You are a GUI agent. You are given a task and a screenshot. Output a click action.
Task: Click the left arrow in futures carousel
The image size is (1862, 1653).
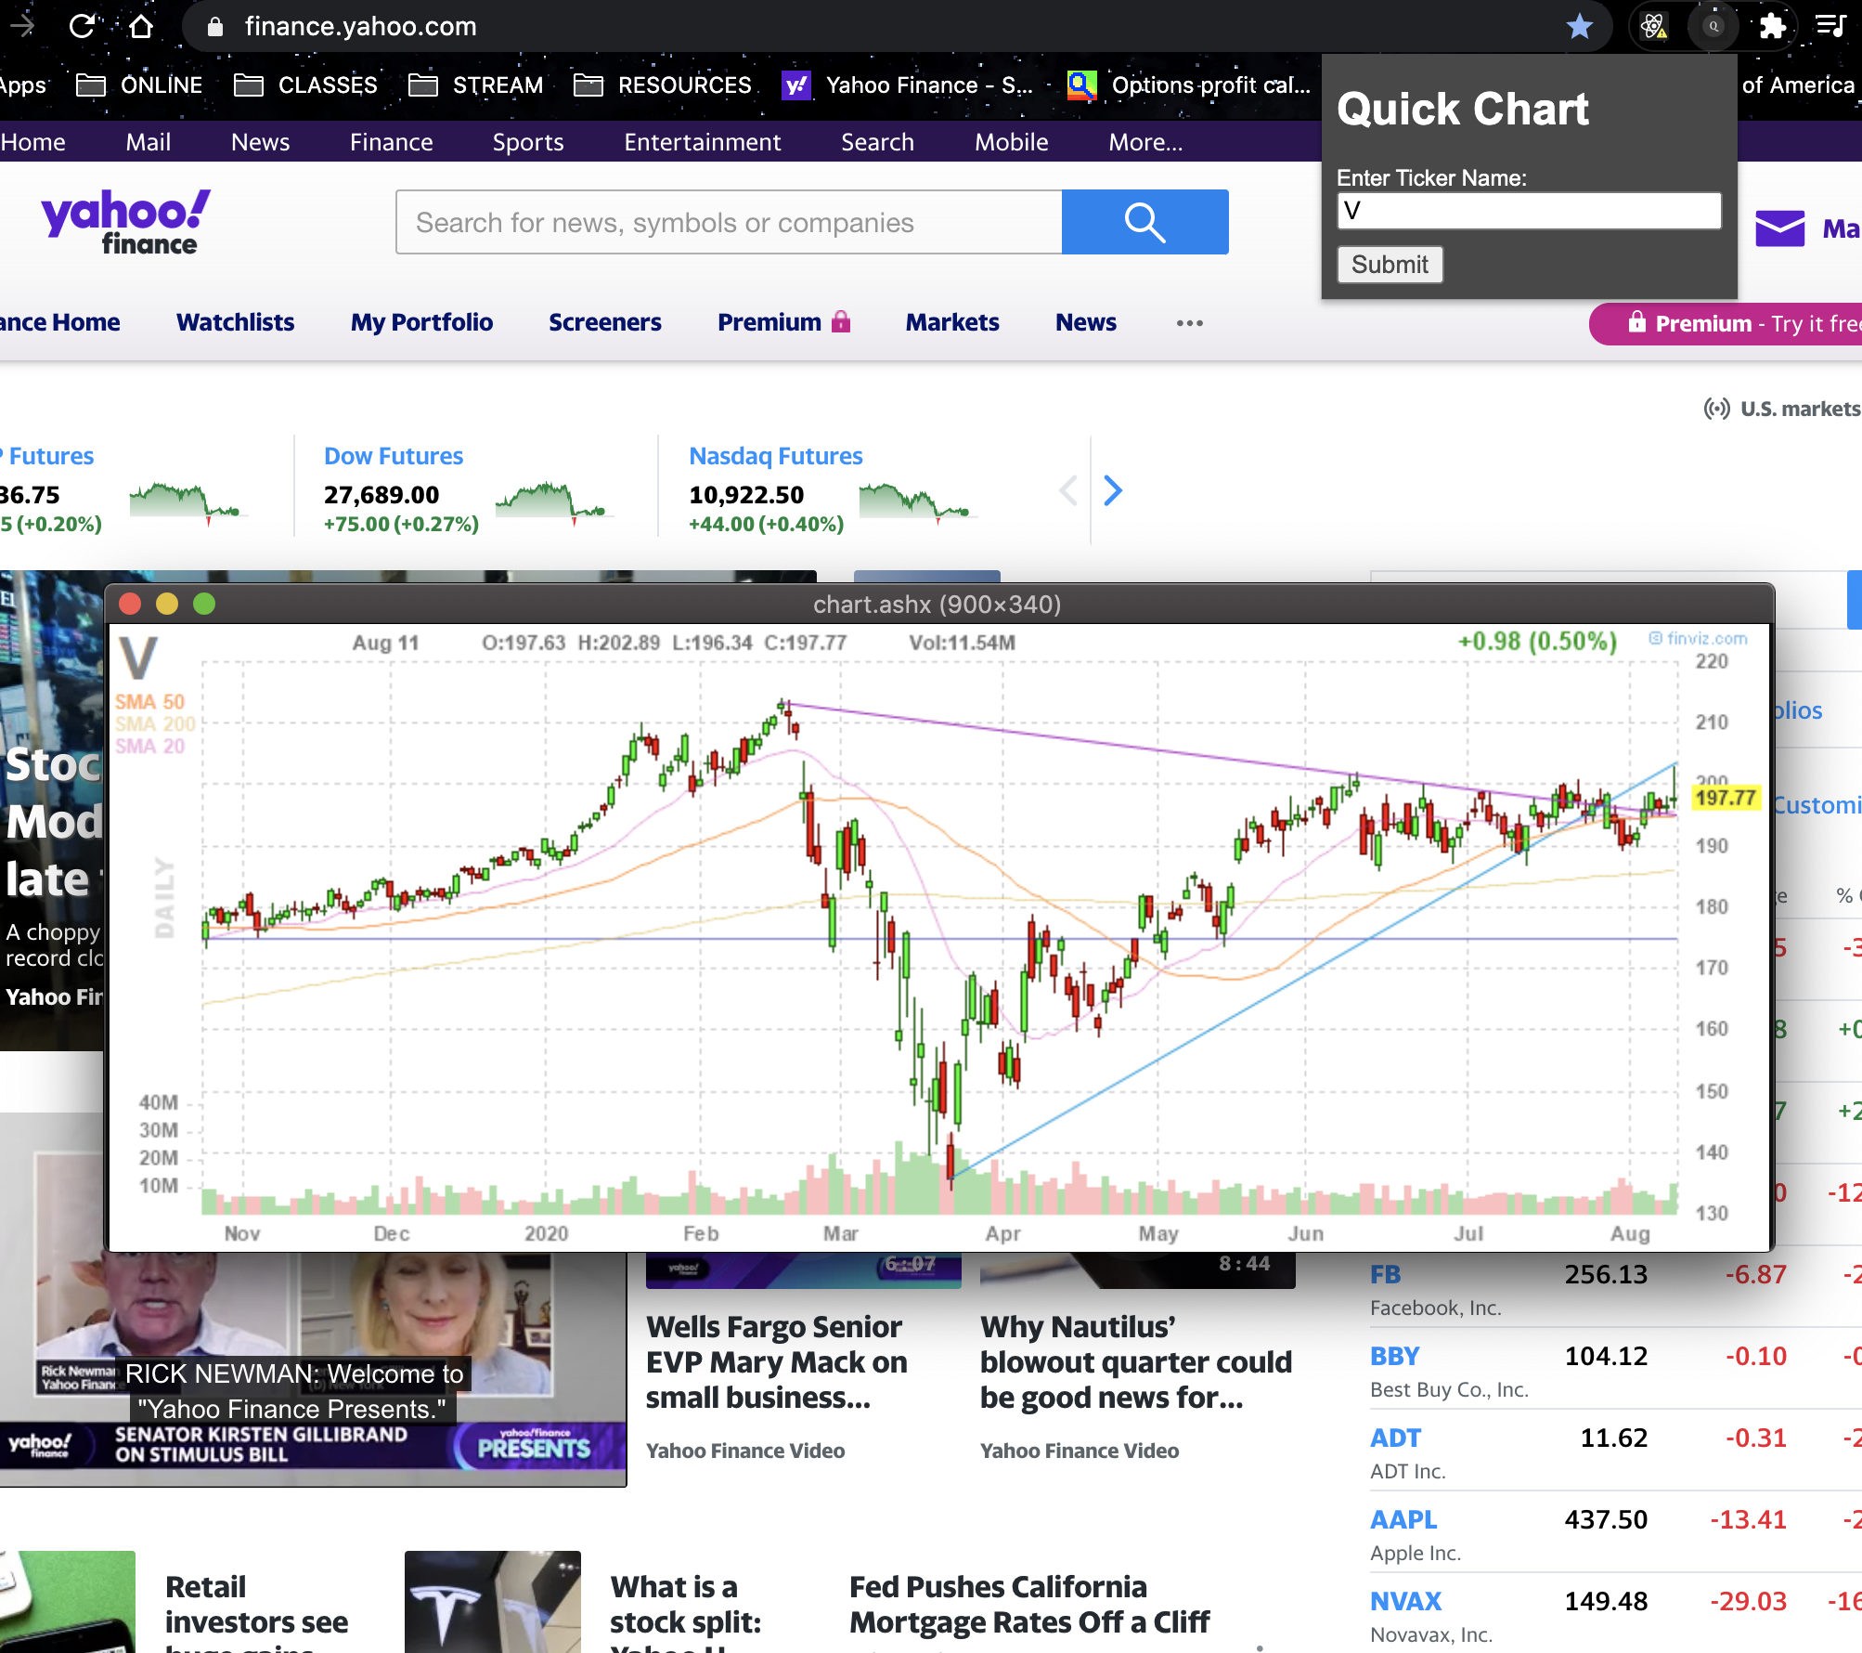(x=1068, y=490)
